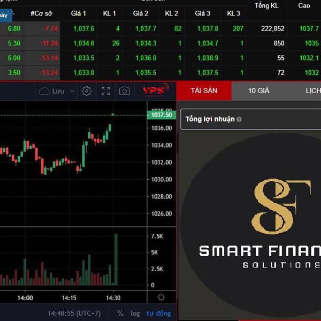Click the Cao column header
This screenshot has height=321, width=321.
(304, 6)
